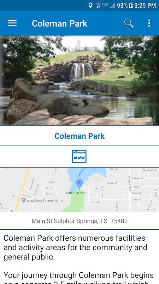Image resolution: width=159 pixels, height=284 pixels.
Task: Click the green Coleman Park map label
Action: [x=76, y=193]
